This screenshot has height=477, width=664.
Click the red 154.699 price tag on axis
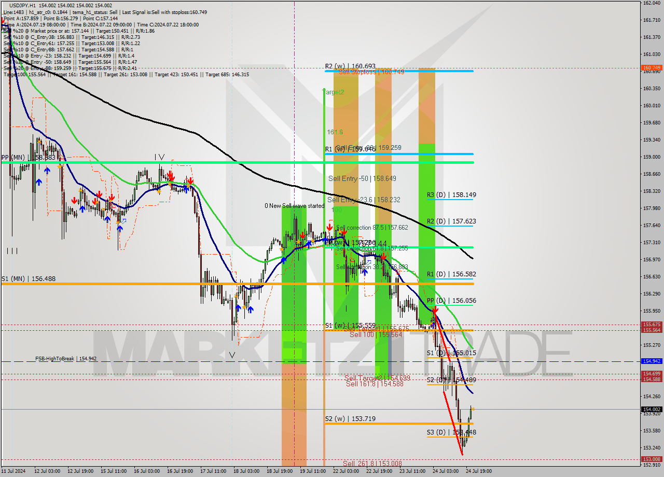point(651,374)
